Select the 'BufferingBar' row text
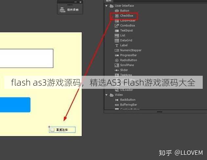207x160 pixels. [129, 105]
